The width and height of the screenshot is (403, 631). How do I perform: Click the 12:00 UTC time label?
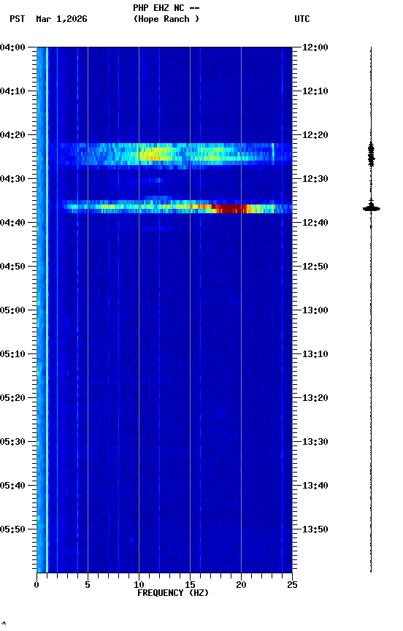pos(315,47)
